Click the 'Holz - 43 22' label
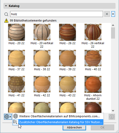This screenshot has width=119, height=133. 67,95
